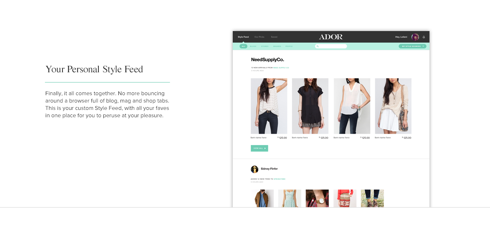This screenshot has height=228, width=490.
Task: Open the black shirt product thumbnail
Action: (310, 106)
